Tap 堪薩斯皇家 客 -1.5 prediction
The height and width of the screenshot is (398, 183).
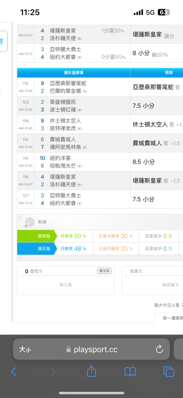[x=156, y=181]
